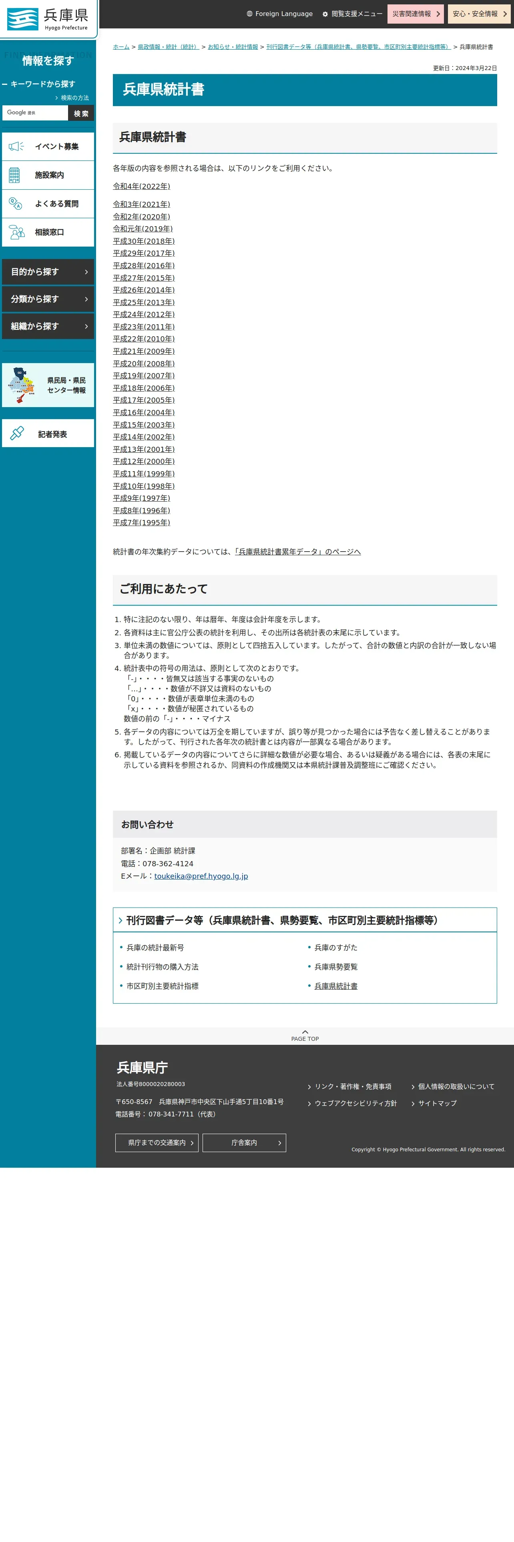This screenshot has width=514, height=1542.
Task: Open the 平成9年(1997年) link
Action: pos(142,498)
